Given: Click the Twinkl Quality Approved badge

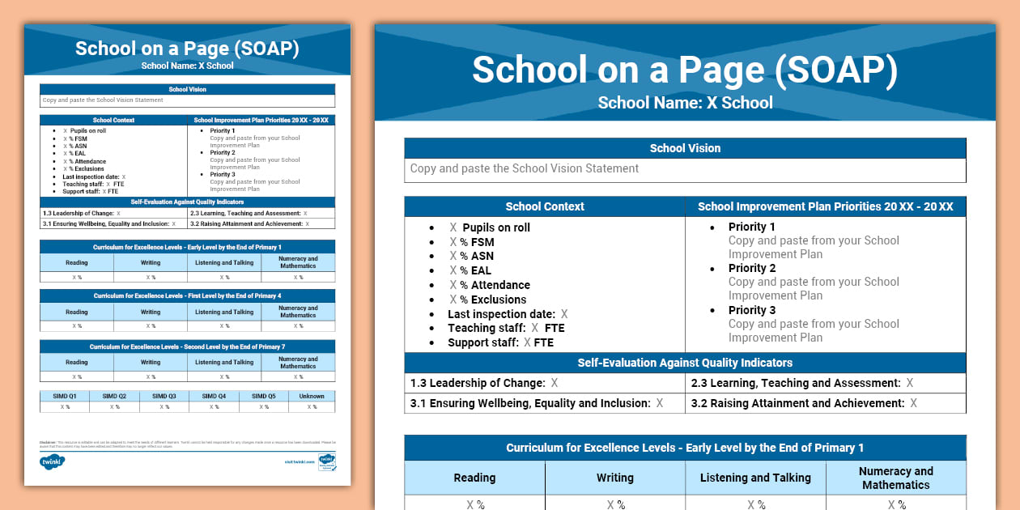Looking at the screenshot, I should [x=326, y=461].
